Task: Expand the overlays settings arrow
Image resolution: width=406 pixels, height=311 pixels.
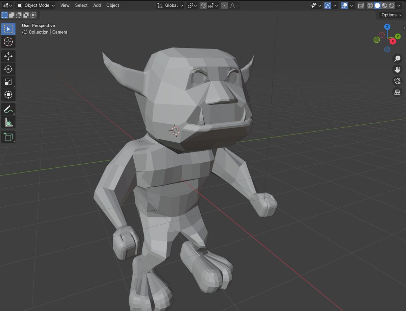Action: point(352,5)
